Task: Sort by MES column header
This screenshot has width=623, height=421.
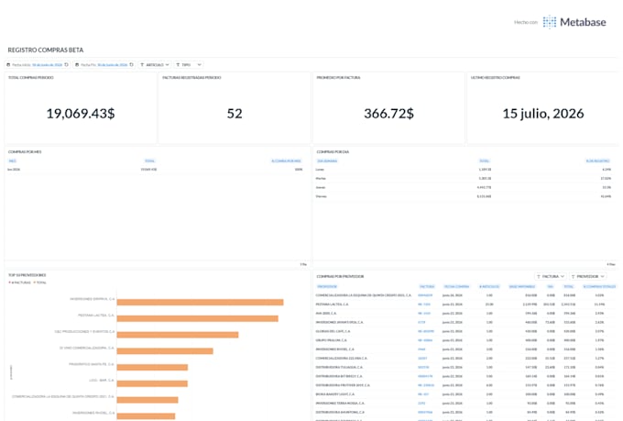Action: (12, 161)
